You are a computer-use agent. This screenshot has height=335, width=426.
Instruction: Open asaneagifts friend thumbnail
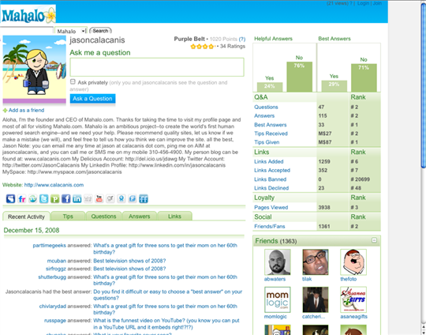353,299
